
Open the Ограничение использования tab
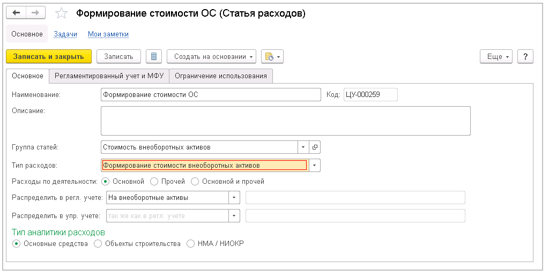(x=221, y=76)
